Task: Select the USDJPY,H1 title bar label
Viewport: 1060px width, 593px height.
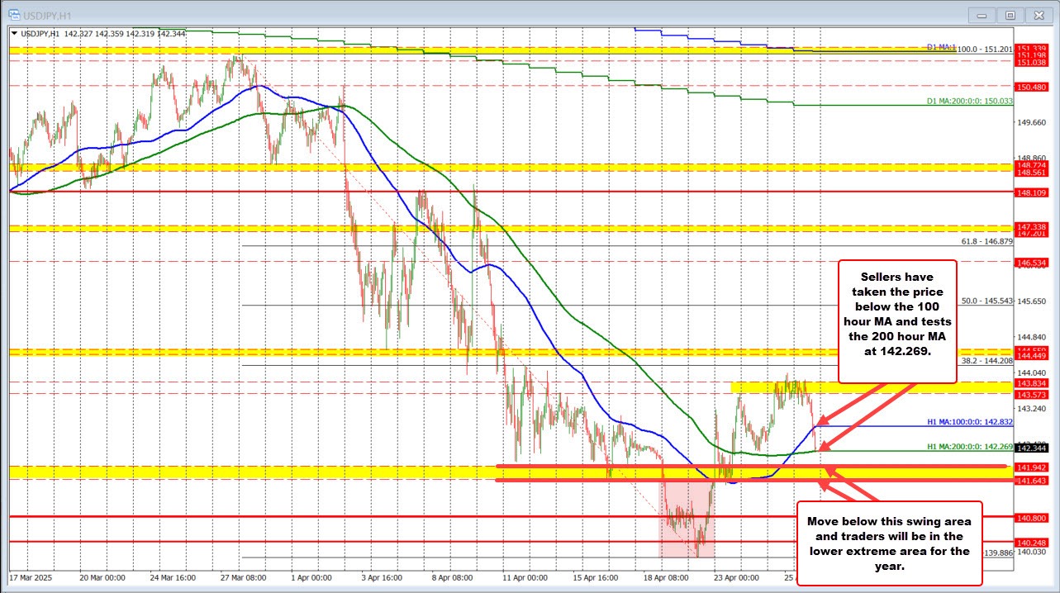Action: point(45,14)
